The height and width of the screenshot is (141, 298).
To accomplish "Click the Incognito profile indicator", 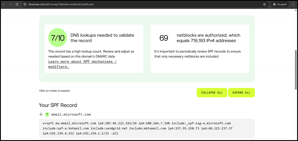I will click(x=279, y=4).
